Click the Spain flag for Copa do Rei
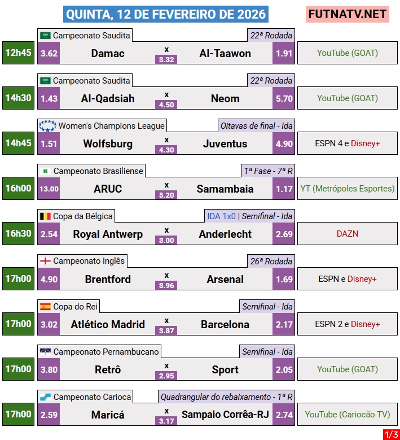Screen dimensions: 400x440 [45, 307]
